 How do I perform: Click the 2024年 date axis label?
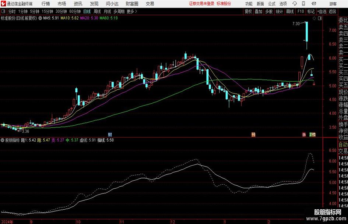click(7, 222)
